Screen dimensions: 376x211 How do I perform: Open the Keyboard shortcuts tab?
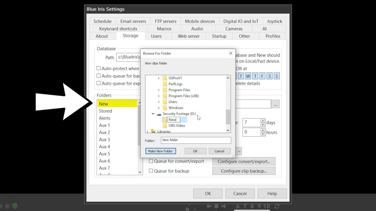pos(118,29)
